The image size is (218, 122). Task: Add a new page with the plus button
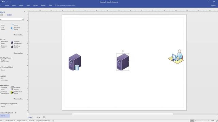point(44,117)
